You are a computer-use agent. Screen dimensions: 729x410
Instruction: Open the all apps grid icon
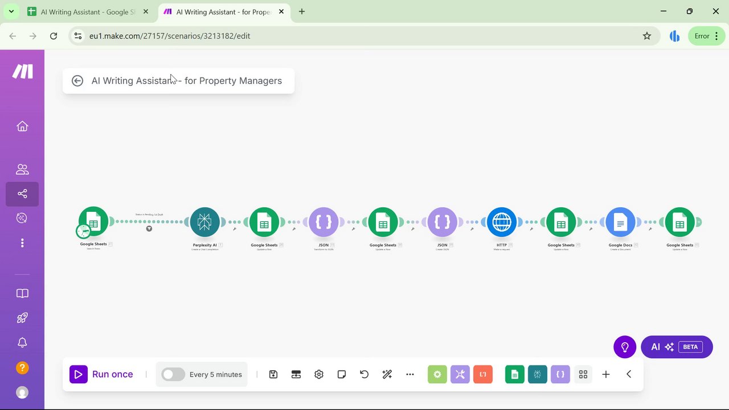click(583, 374)
